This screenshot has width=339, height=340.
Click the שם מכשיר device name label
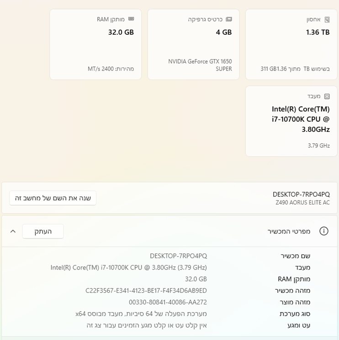296,256
